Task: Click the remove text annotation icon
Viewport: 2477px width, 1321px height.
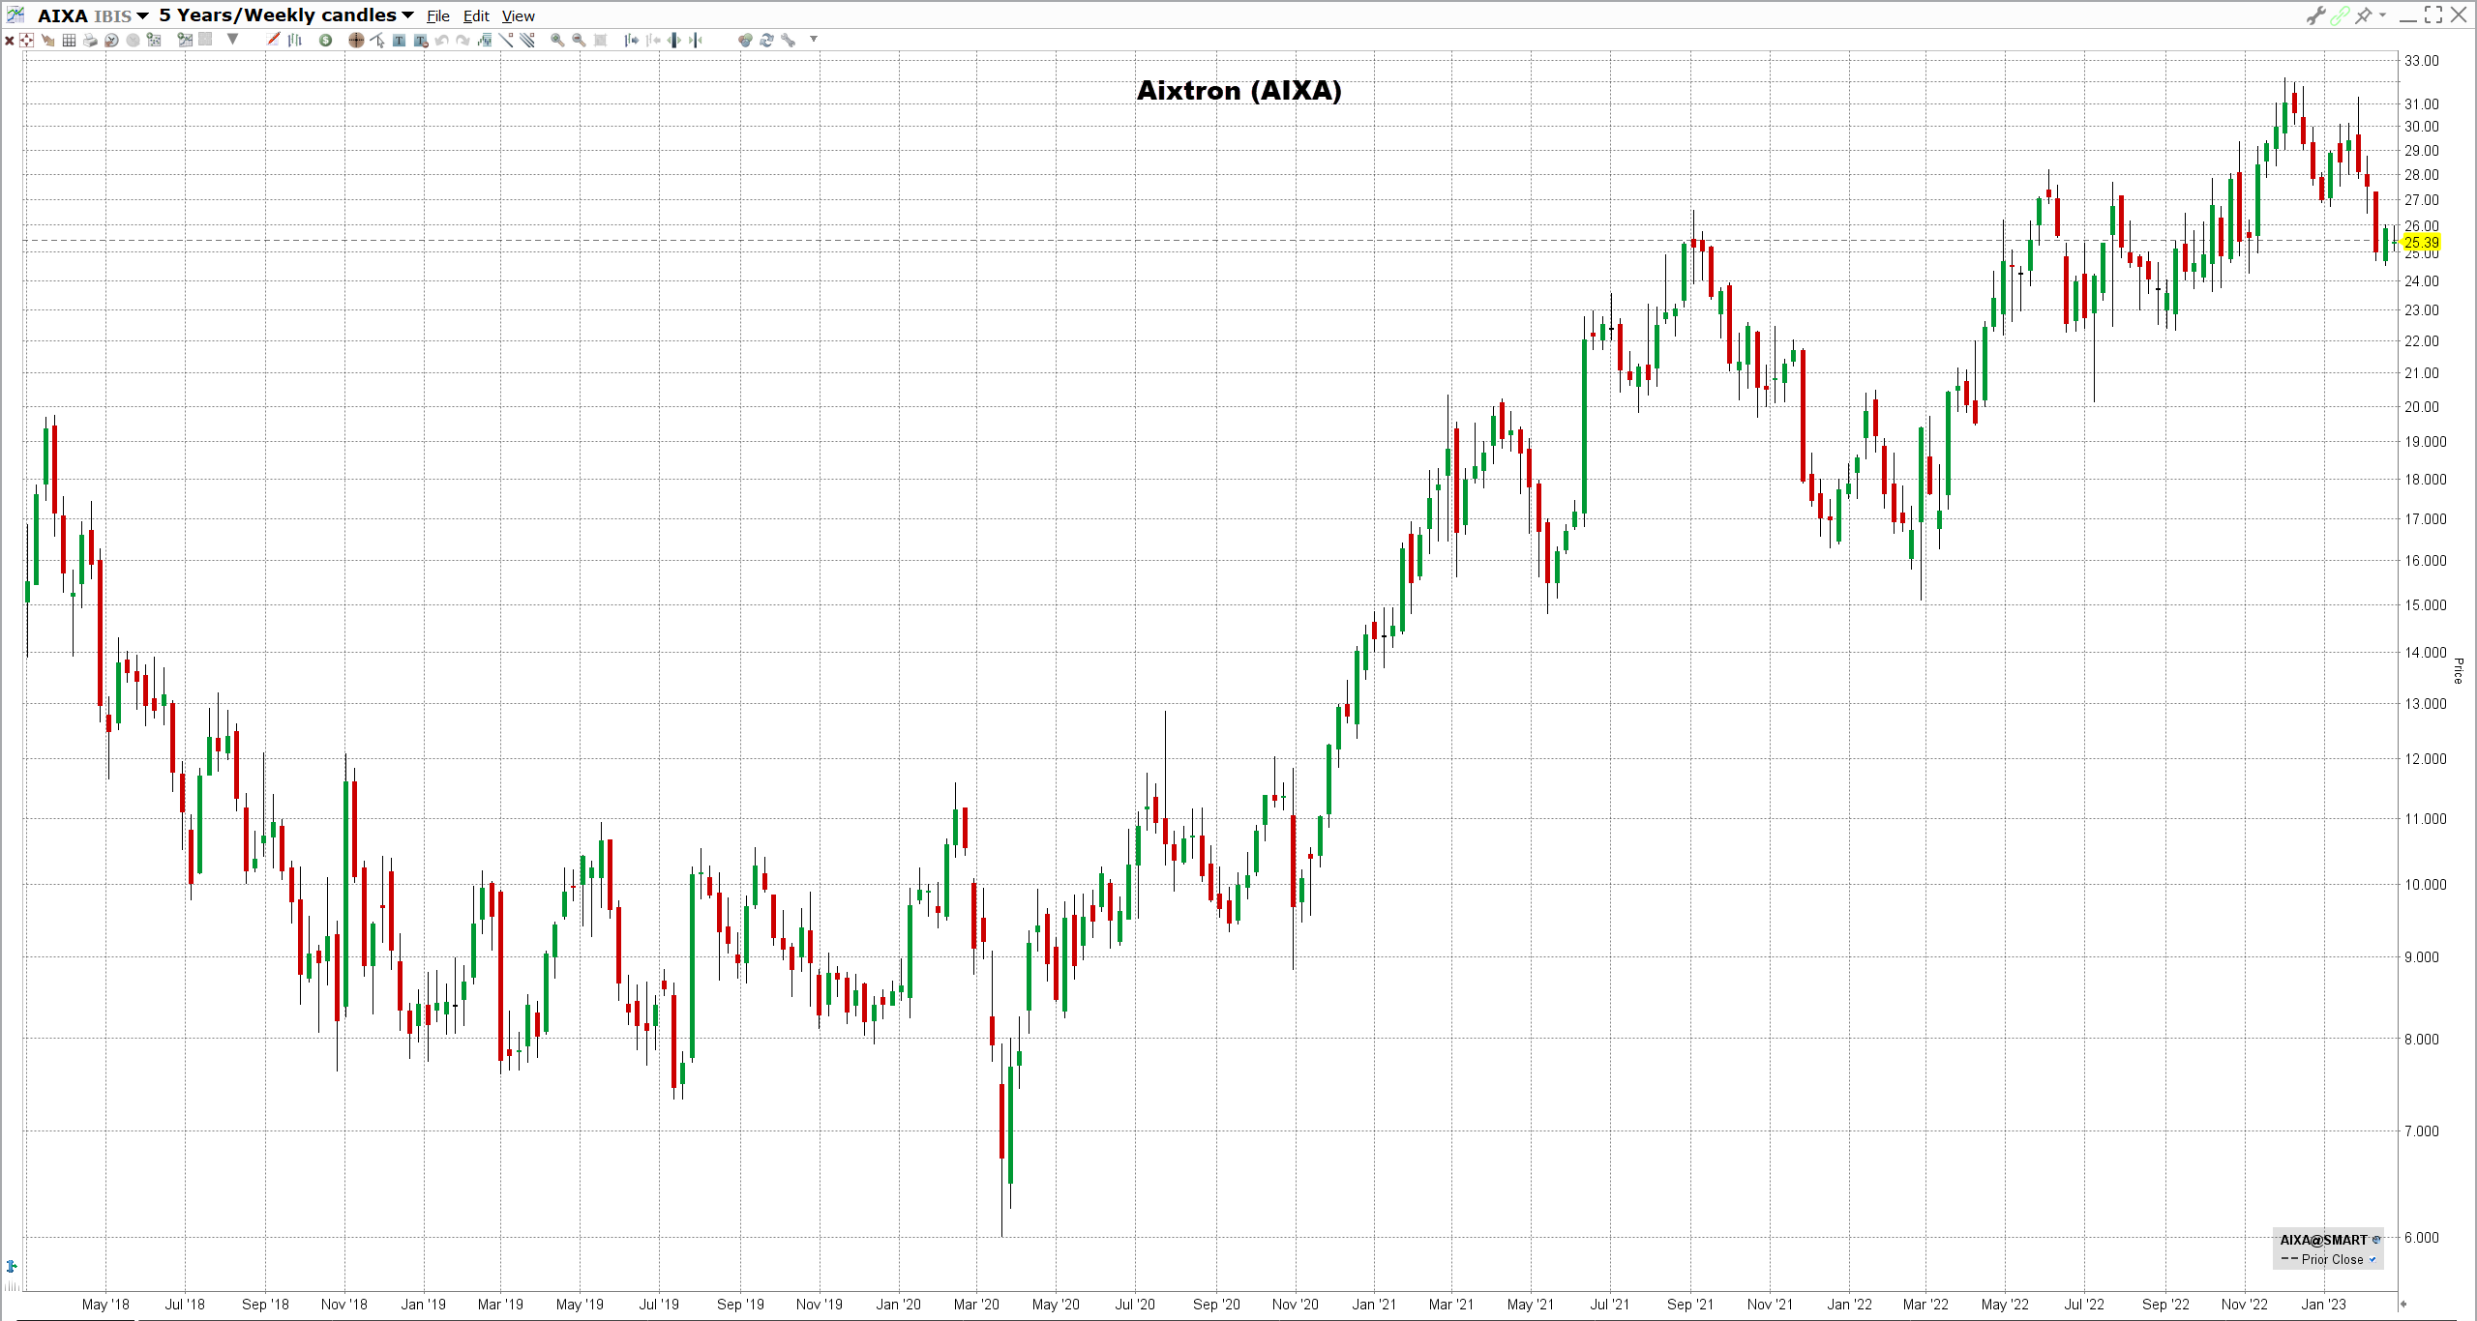Action: click(x=421, y=41)
